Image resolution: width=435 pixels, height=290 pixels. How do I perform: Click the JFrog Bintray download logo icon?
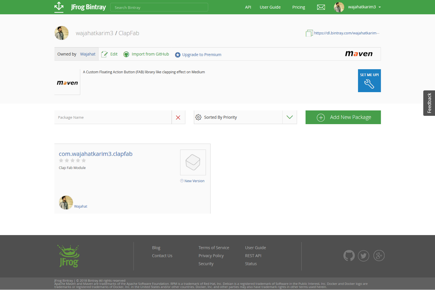click(59, 7)
